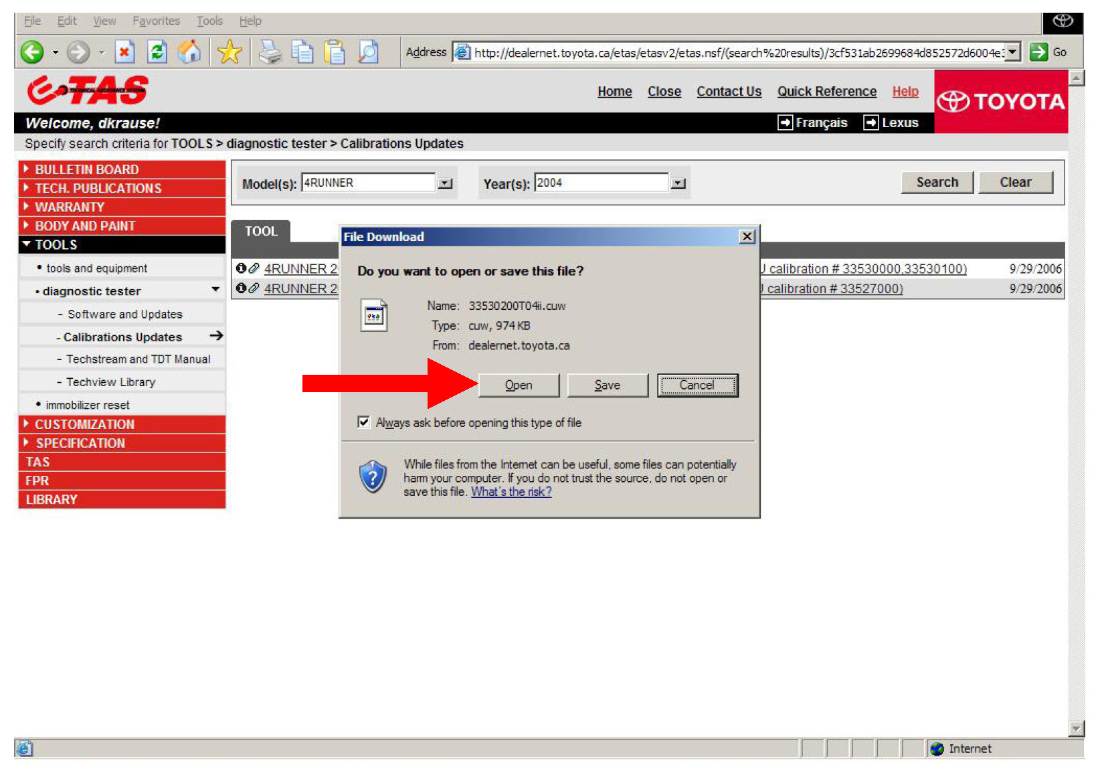The width and height of the screenshot is (1100, 779).
Task: Open the Year(s) dropdown
Action: coord(678,183)
